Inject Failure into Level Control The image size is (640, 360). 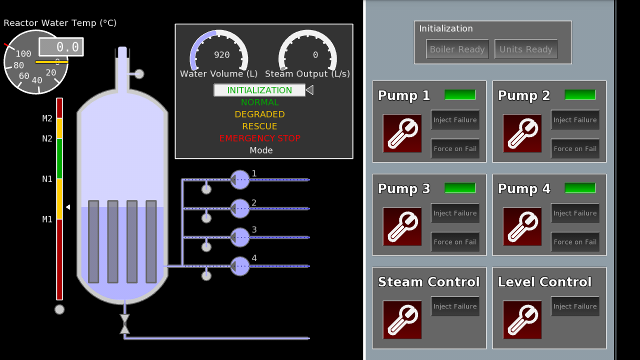click(x=575, y=306)
